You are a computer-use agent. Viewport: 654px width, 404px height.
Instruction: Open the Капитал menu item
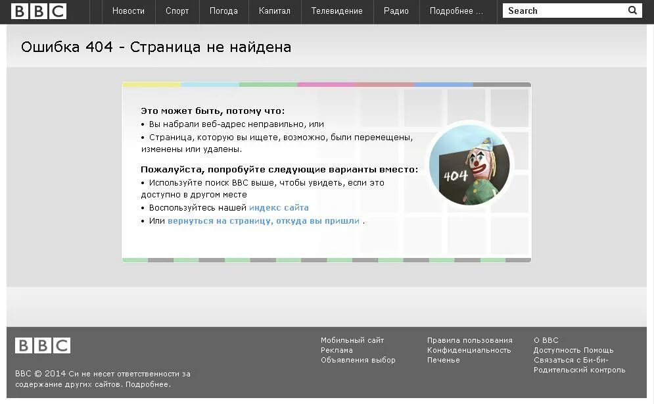tap(275, 11)
